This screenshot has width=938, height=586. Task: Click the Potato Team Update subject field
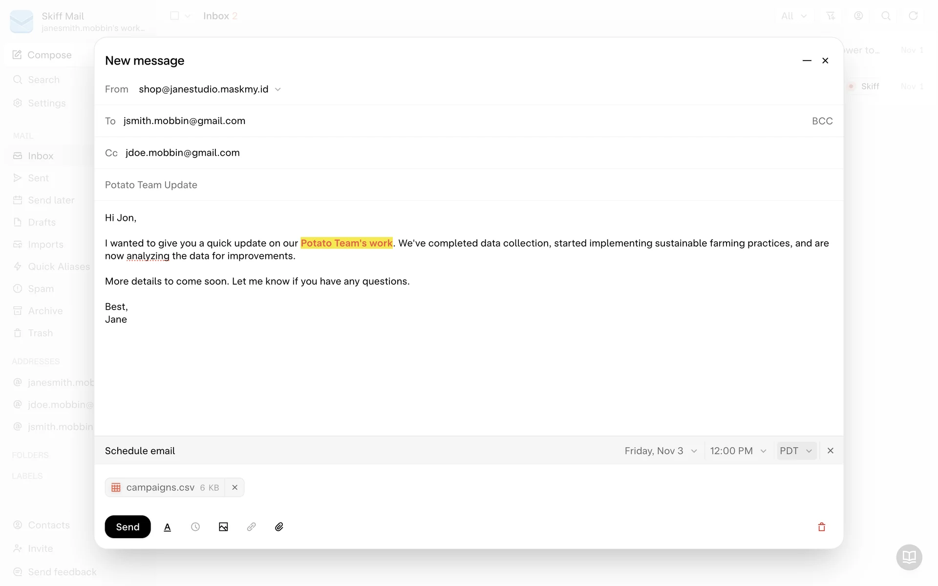point(151,185)
